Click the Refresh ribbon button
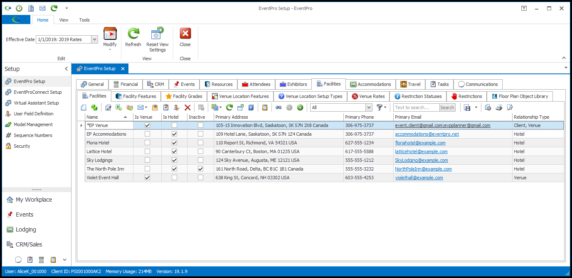 [133, 38]
